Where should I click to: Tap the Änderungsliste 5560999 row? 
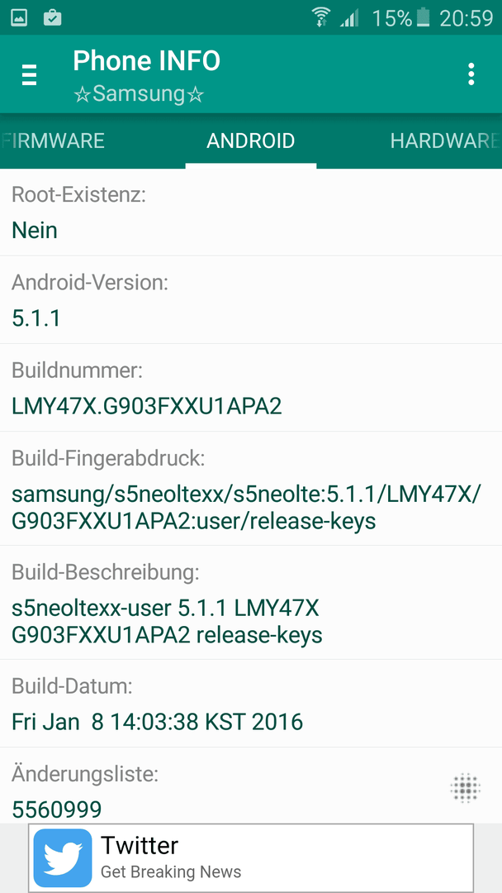tap(251, 786)
